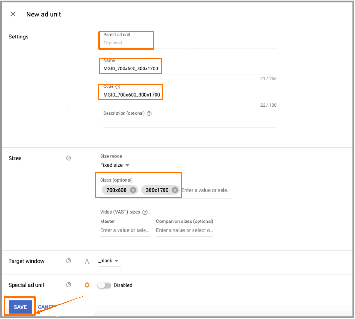Click the Target window help icon

69,261
